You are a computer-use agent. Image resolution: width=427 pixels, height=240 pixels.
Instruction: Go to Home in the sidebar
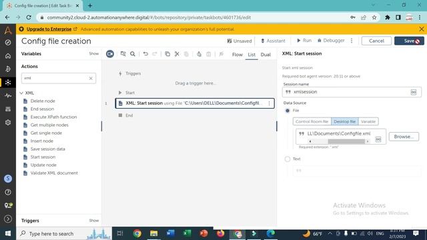pos(8,56)
